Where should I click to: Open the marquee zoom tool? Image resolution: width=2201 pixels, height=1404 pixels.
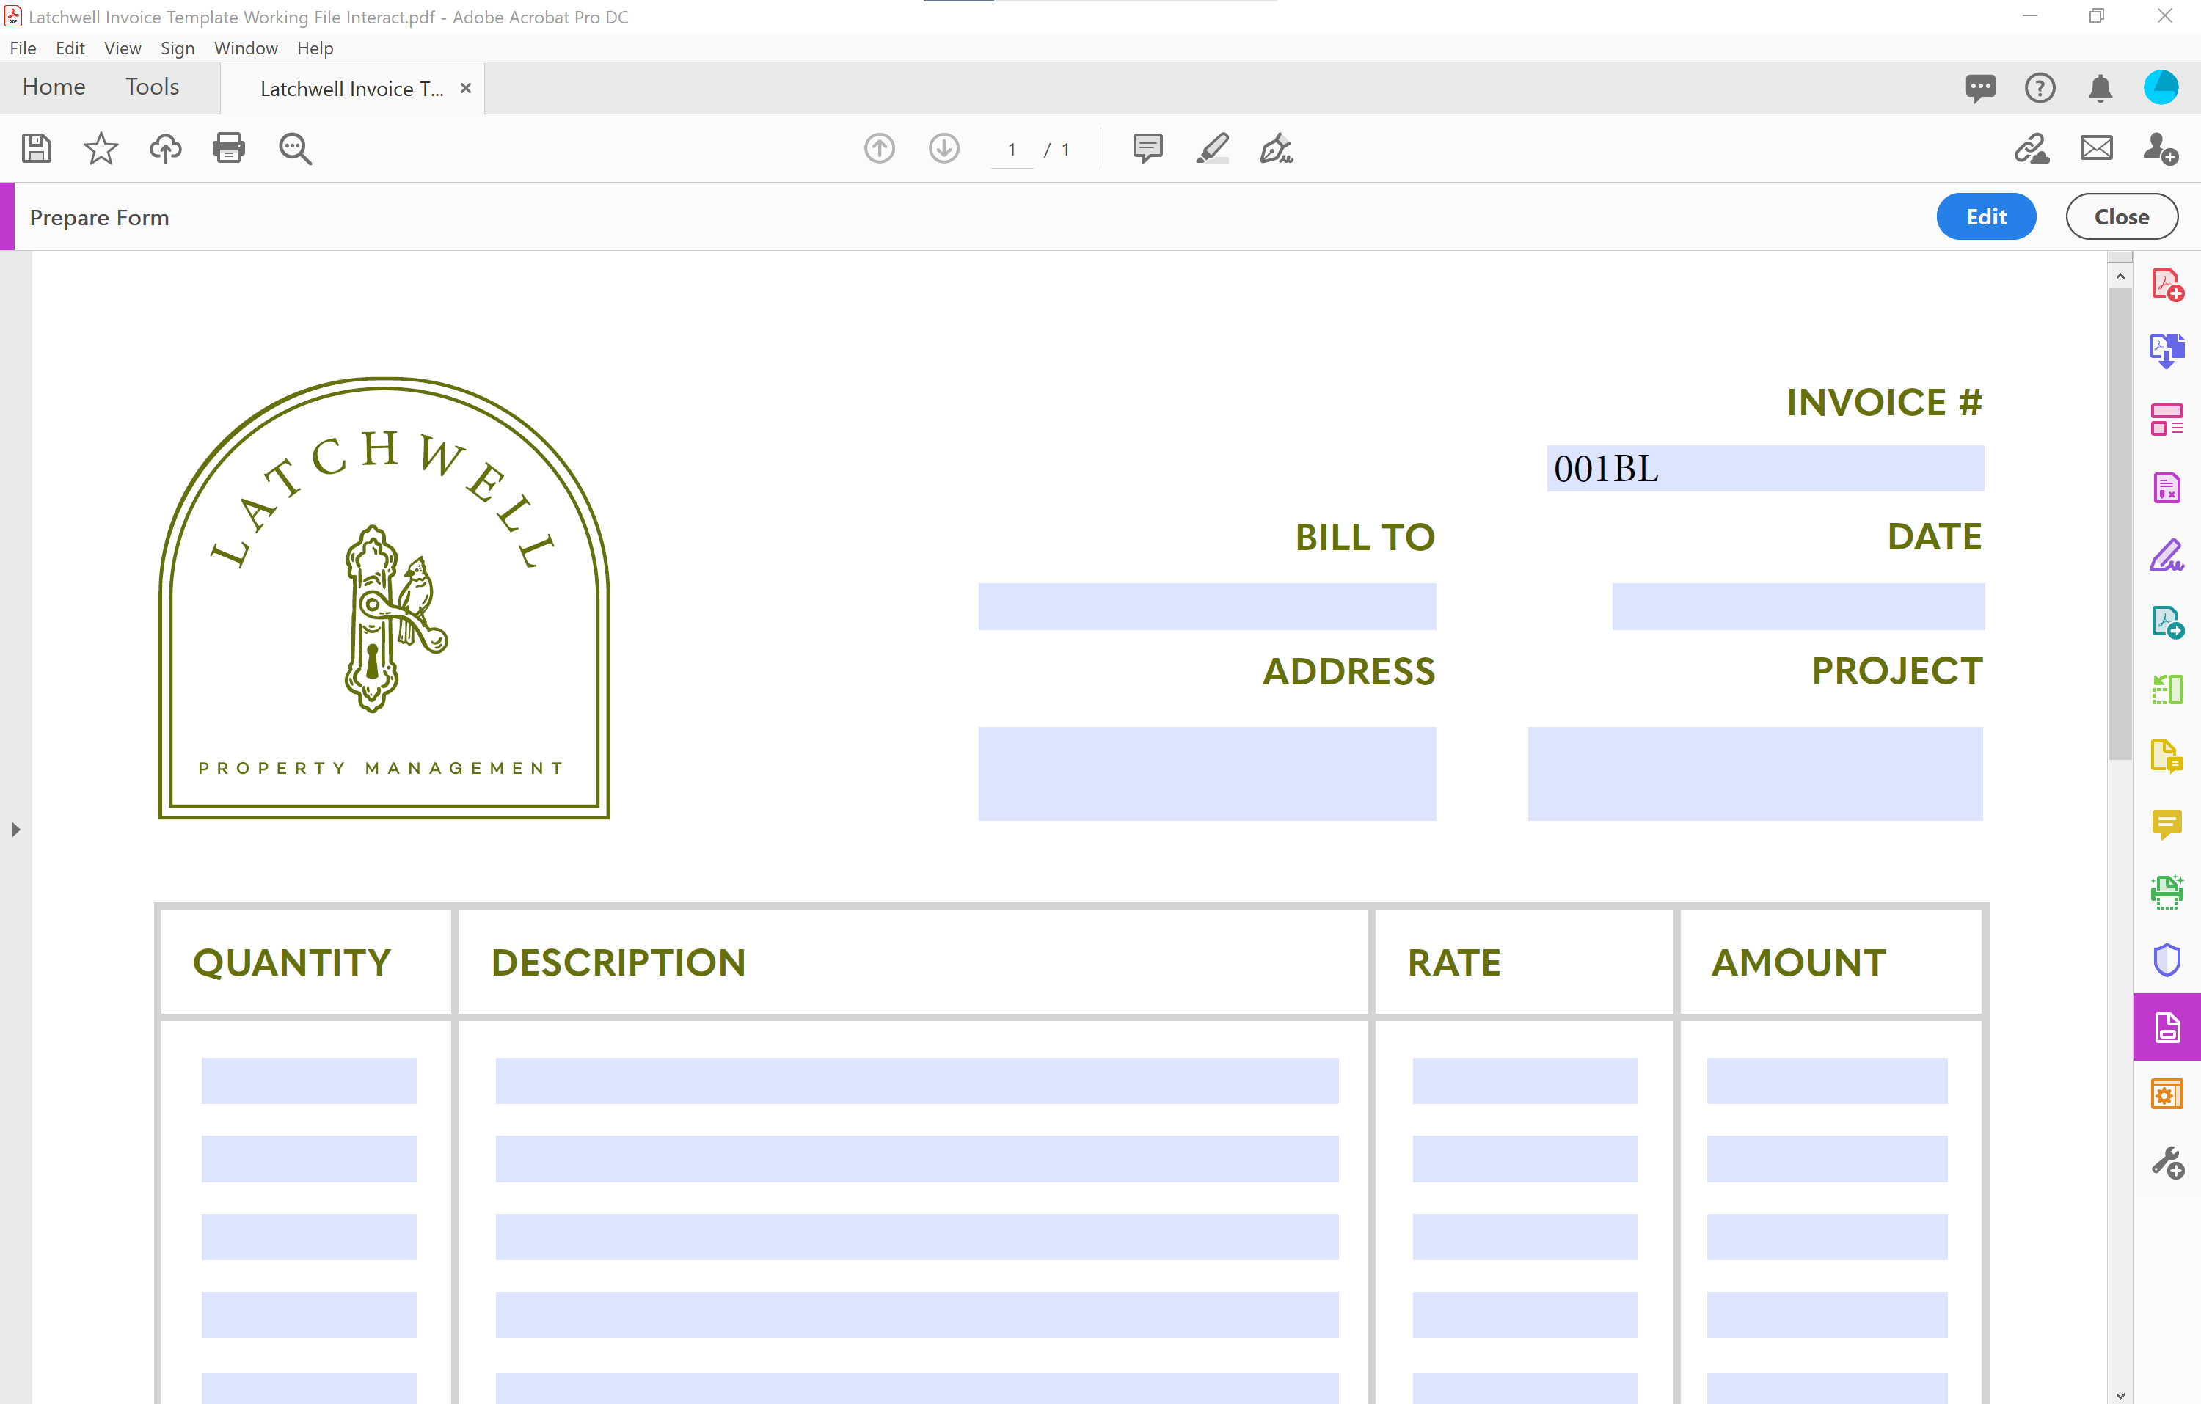294,148
